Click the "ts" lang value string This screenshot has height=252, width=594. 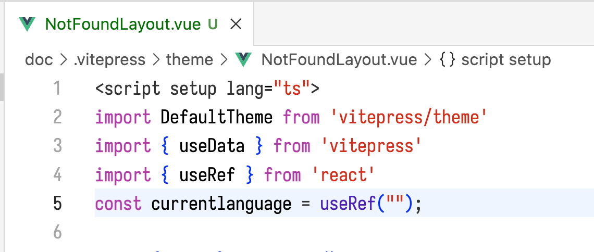click(292, 89)
